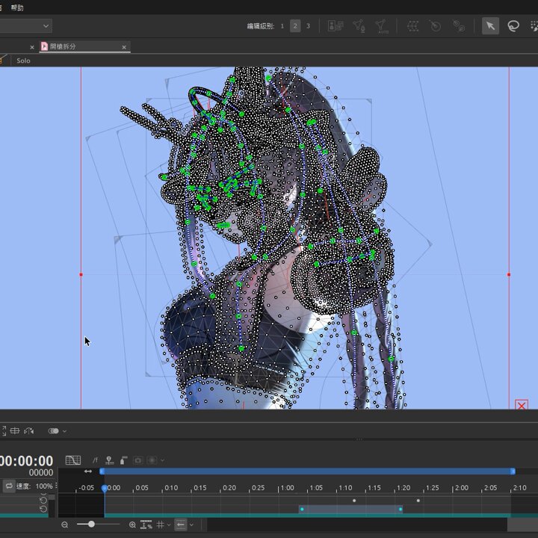Expand the arrow next to display switch
Screen dimensions: 538x538
(64, 431)
